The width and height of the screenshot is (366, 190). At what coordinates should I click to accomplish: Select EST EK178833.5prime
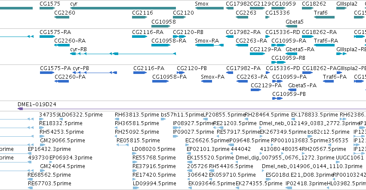tap(293, 119)
